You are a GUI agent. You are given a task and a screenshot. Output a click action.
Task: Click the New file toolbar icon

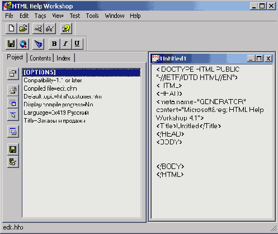click(x=11, y=29)
